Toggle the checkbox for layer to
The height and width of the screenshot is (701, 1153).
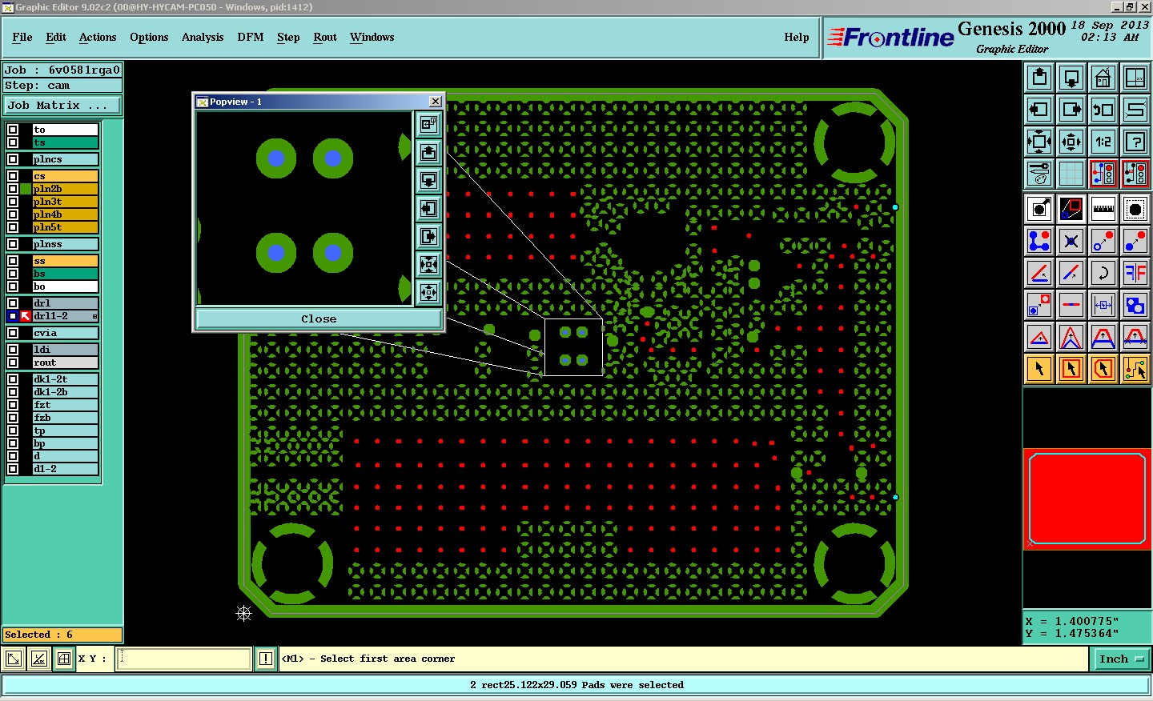click(x=13, y=130)
